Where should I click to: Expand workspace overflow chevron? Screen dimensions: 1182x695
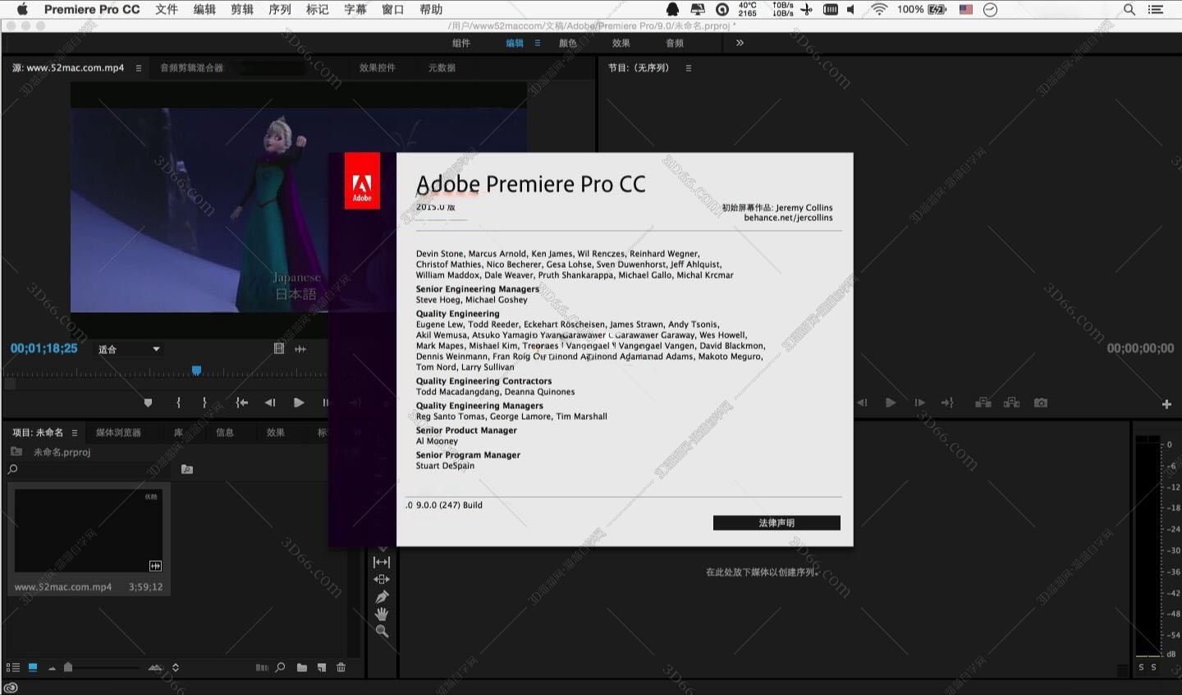click(740, 43)
